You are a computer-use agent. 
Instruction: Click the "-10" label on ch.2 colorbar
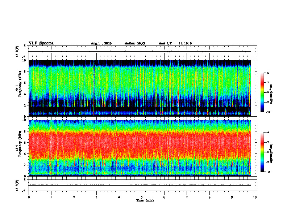point(268,172)
